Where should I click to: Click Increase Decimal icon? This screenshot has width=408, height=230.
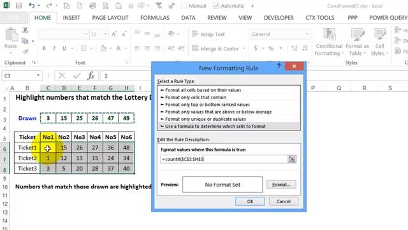coord(295,49)
